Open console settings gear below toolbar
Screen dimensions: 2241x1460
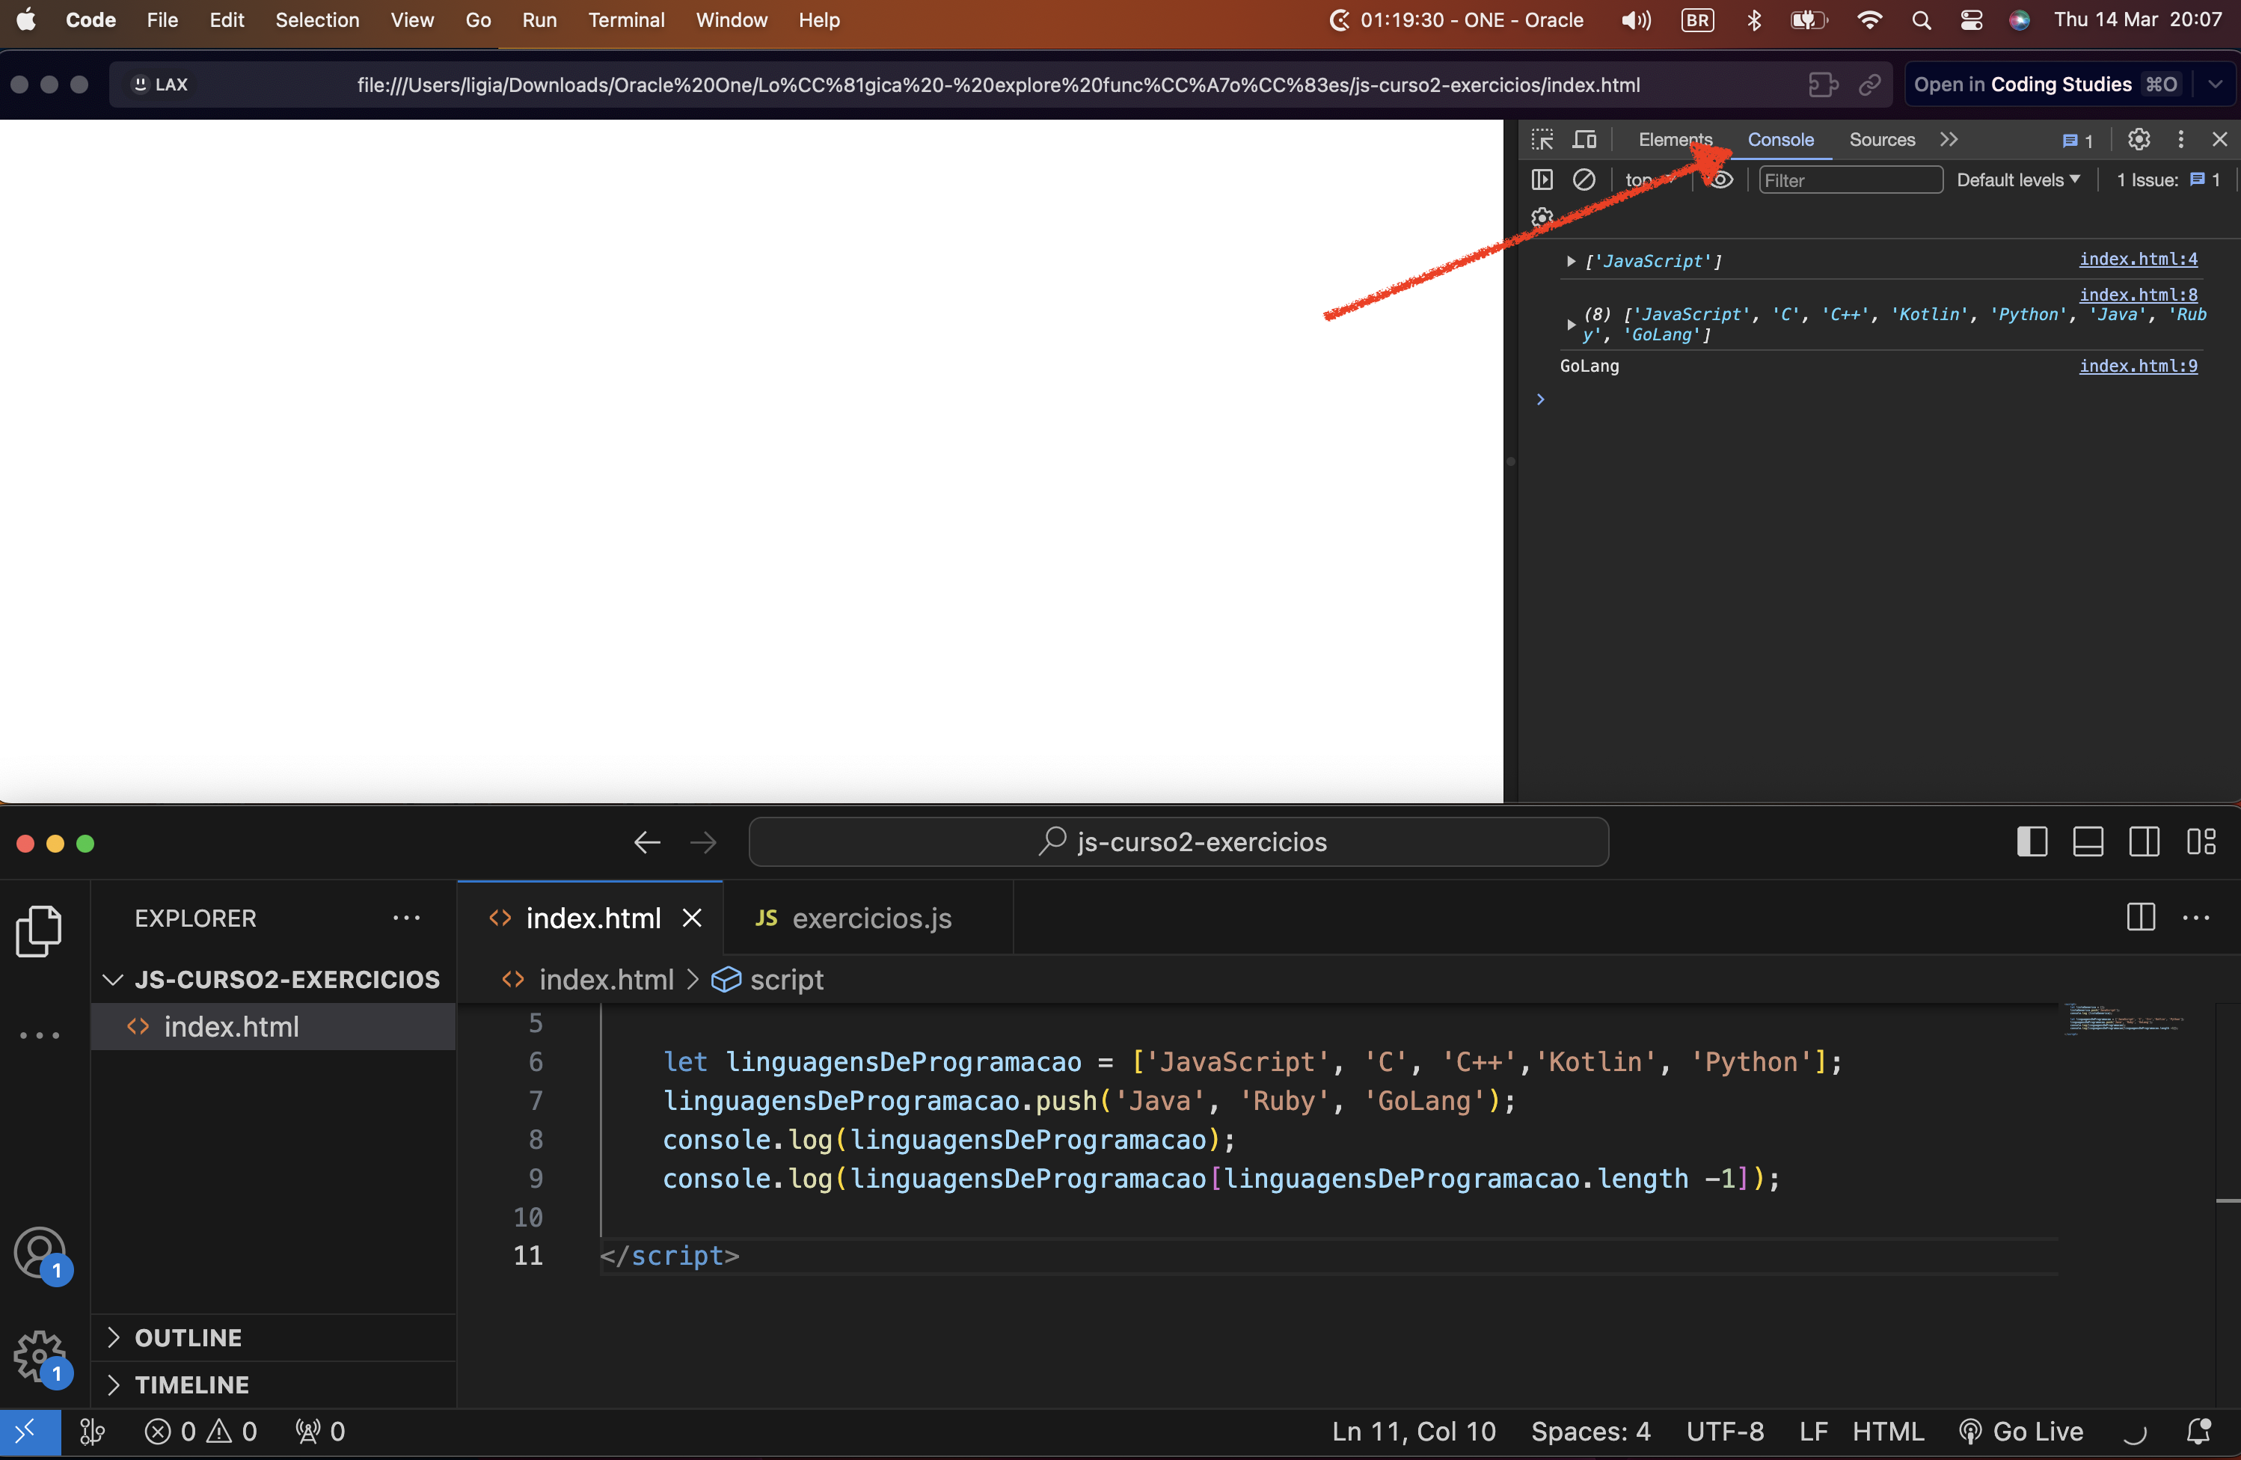(1542, 218)
